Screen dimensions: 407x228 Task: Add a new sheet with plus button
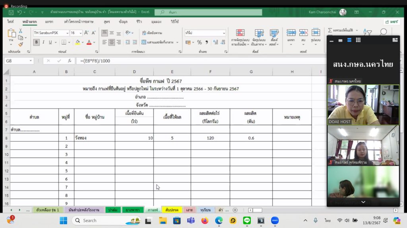tap(235, 210)
